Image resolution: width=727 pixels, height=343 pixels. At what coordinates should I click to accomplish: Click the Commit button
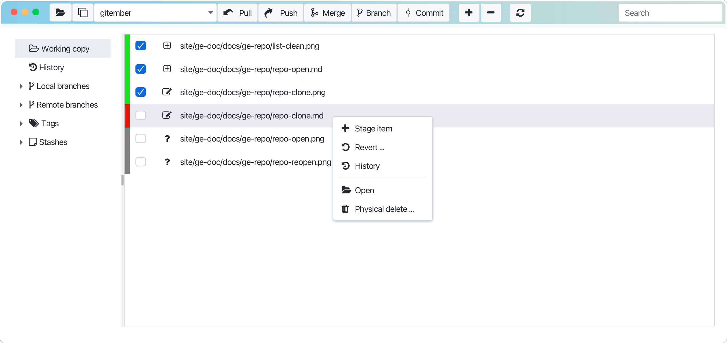coord(423,13)
